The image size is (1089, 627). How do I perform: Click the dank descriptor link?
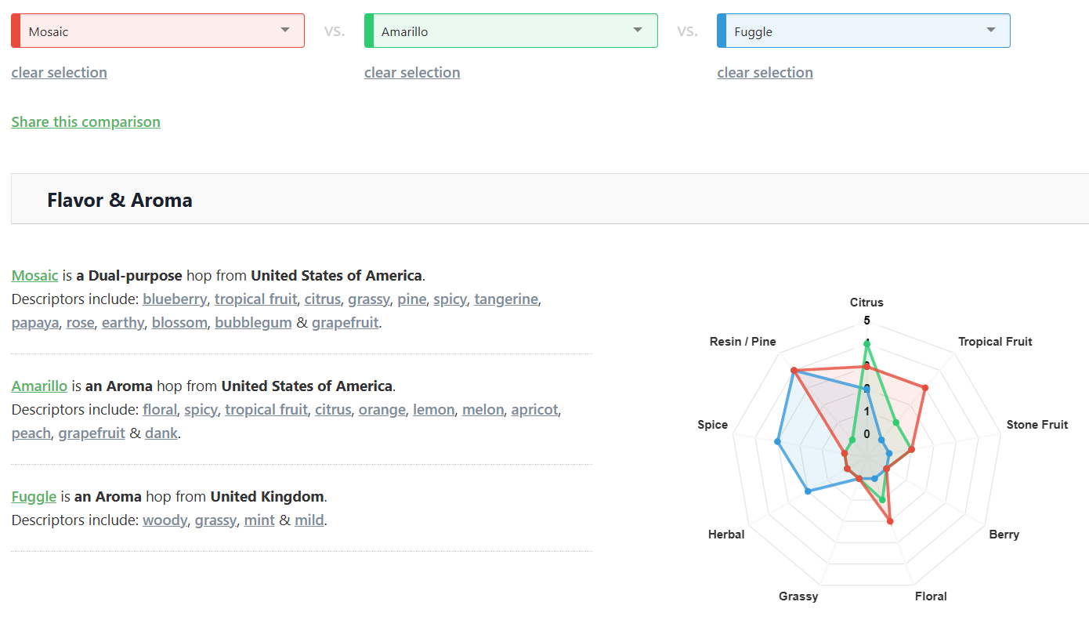coord(161,433)
